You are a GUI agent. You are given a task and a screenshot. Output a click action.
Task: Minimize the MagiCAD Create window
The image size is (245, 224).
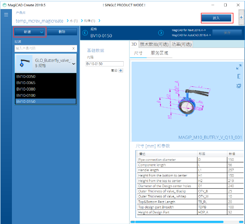click(213, 5)
